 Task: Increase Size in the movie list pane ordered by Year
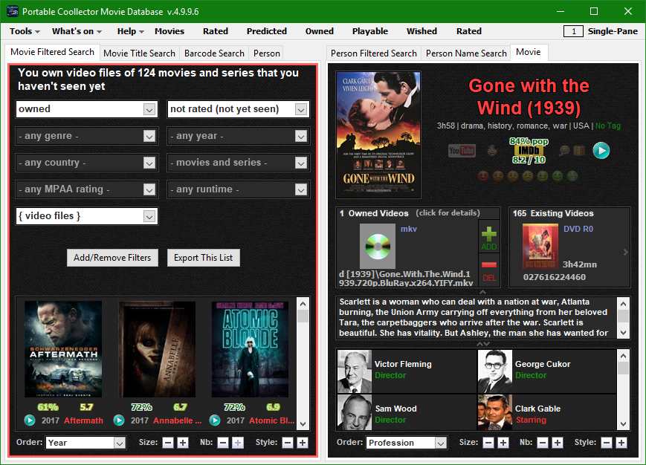point(183,443)
